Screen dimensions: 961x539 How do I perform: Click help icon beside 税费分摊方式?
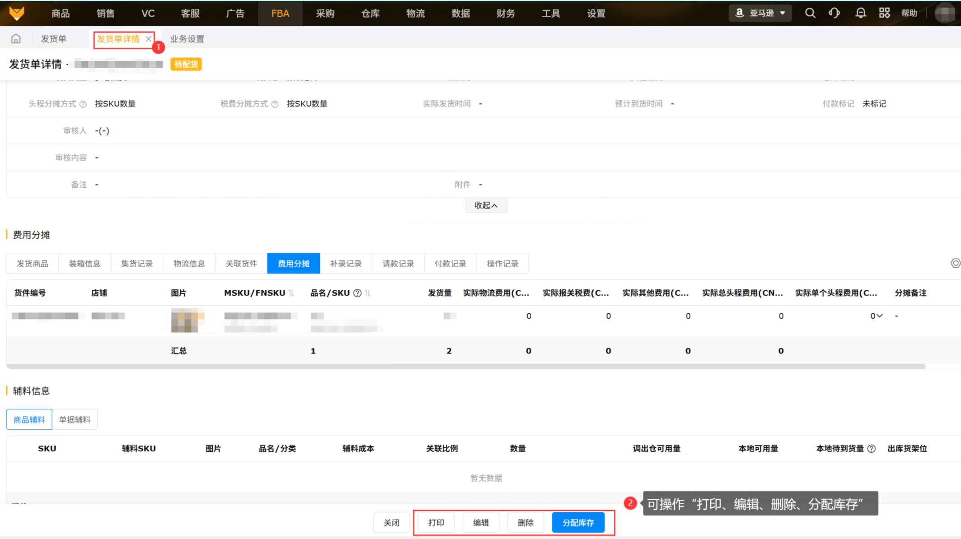click(275, 104)
